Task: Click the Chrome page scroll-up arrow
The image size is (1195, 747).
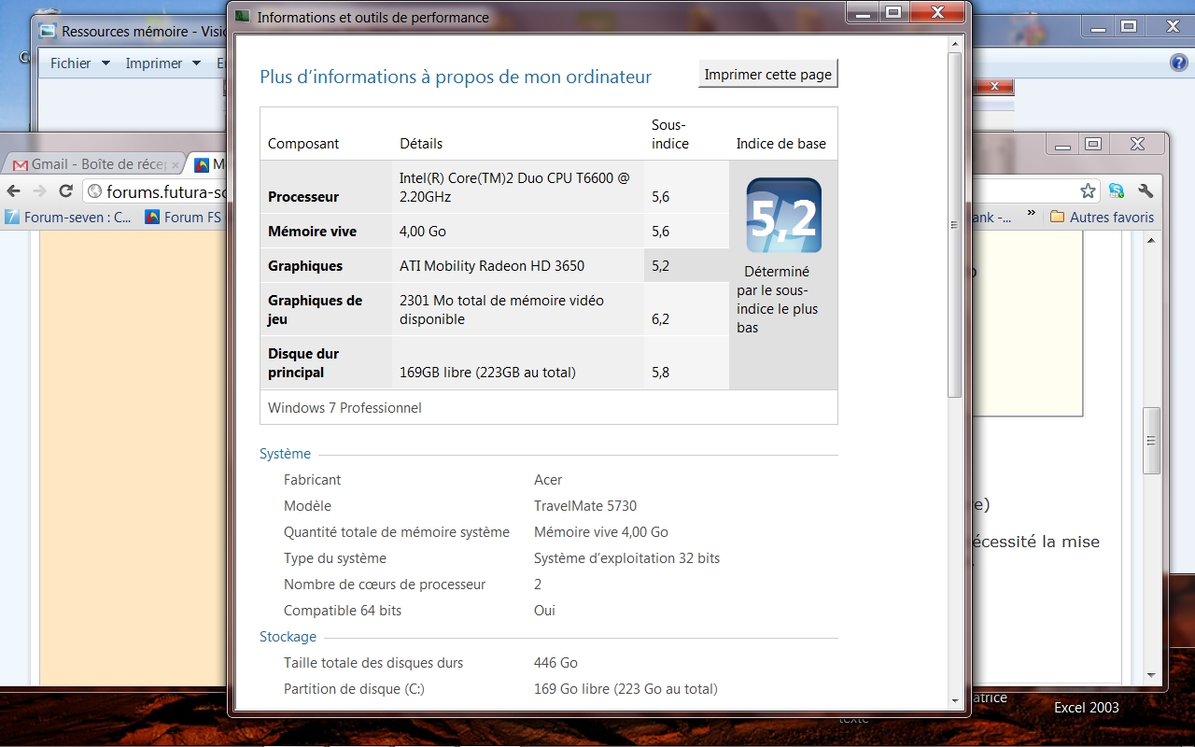Action: [x=1152, y=240]
